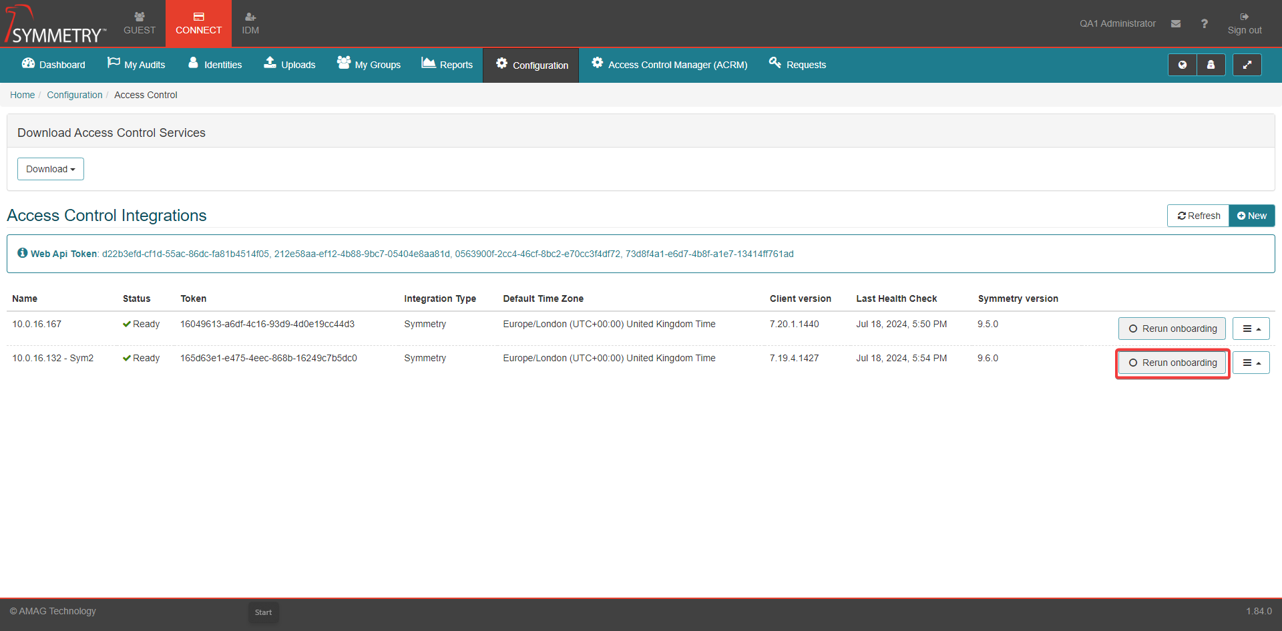
Task: Click the Default Time Zone column header
Action: pyautogui.click(x=543, y=298)
